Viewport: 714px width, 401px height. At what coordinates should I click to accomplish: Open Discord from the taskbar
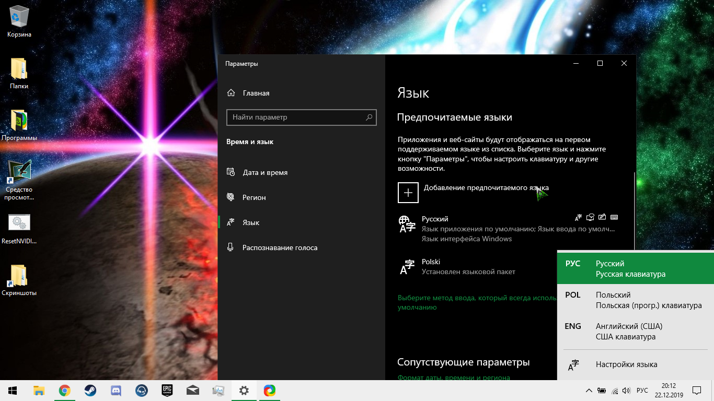click(116, 391)
